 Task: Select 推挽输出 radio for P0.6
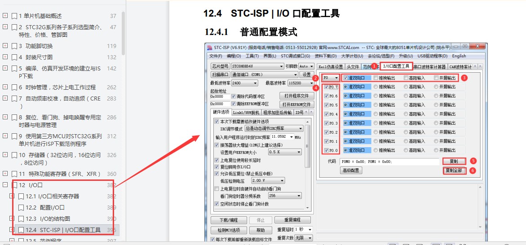(x=376, y=96)
